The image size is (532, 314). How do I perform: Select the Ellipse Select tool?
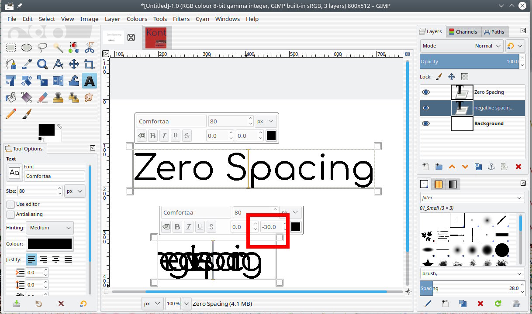[27, 48]
